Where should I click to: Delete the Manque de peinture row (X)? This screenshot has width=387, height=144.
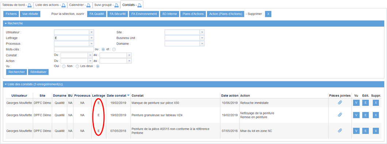click(376, 103)
